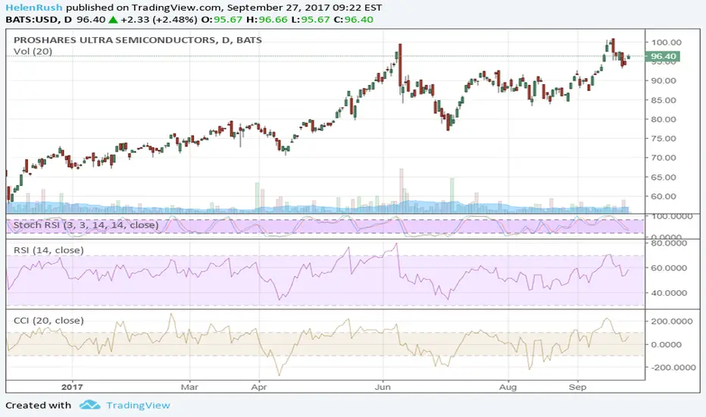The height and width of the screenshot is (417, 706).
Task: Click the BATS:USD, D symbol text
Action: click(39, 20)
